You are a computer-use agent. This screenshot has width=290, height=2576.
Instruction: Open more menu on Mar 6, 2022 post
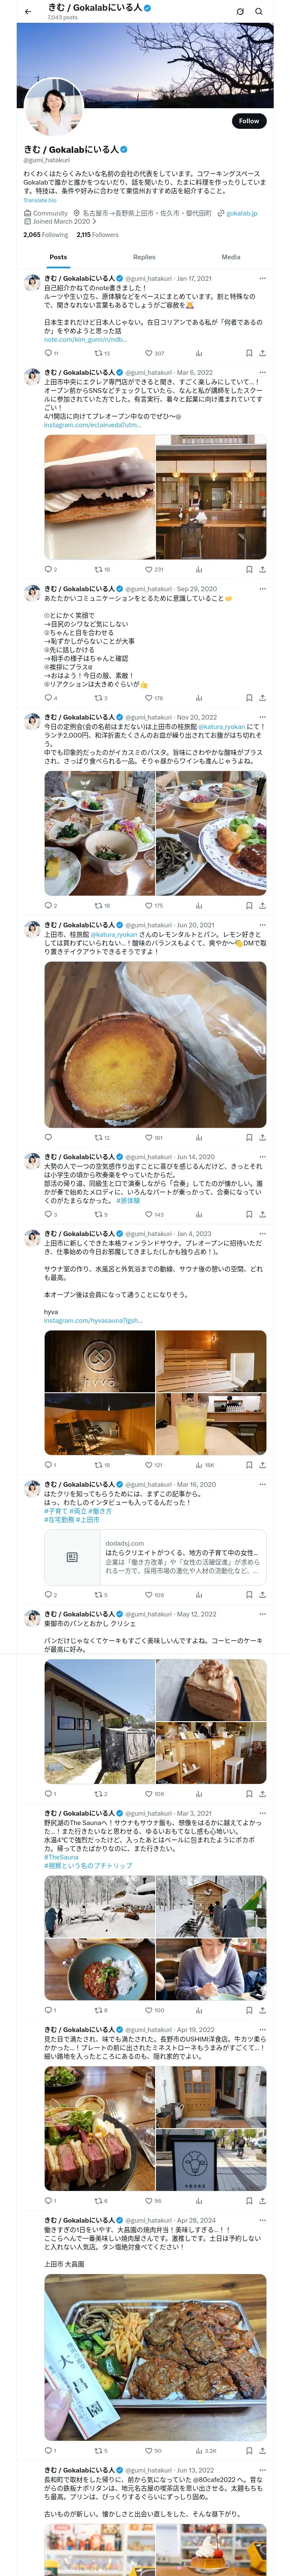pyautogui.click(x=263, y=372)
